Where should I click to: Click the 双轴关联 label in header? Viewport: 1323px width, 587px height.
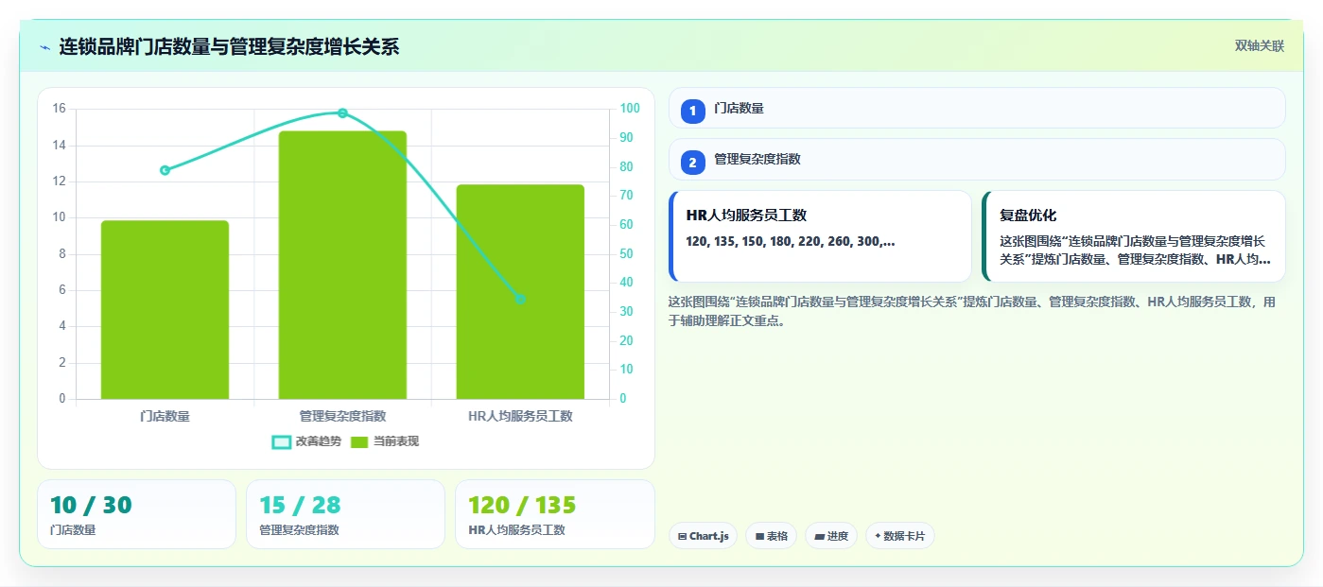click(1259, 45)
